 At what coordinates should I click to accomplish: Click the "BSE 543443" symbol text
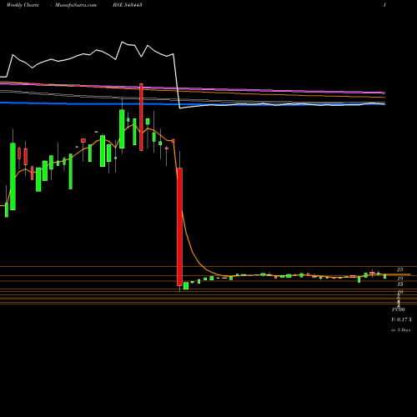point(128,5)
